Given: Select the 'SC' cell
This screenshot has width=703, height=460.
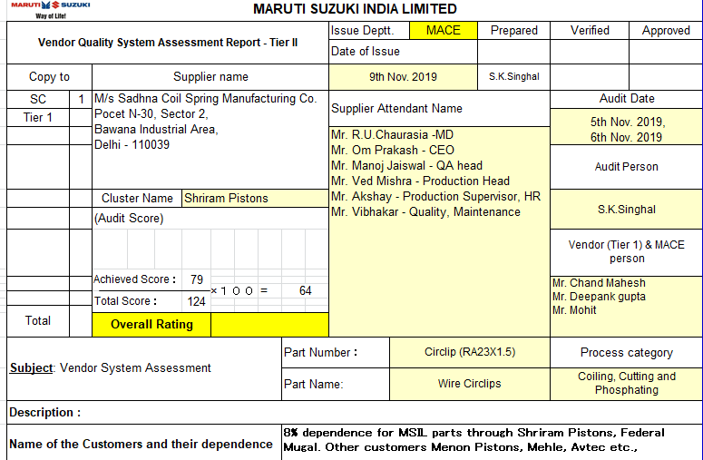Looking at the screenshot, I should tap(38, 99).
